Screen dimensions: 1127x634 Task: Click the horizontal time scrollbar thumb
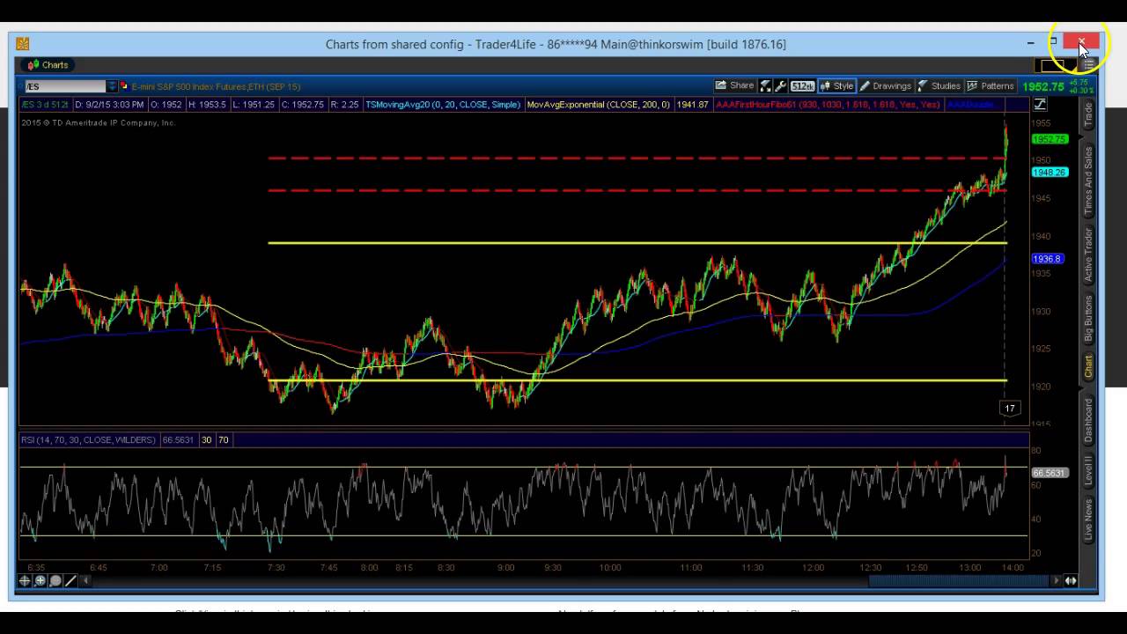(958, 581)
